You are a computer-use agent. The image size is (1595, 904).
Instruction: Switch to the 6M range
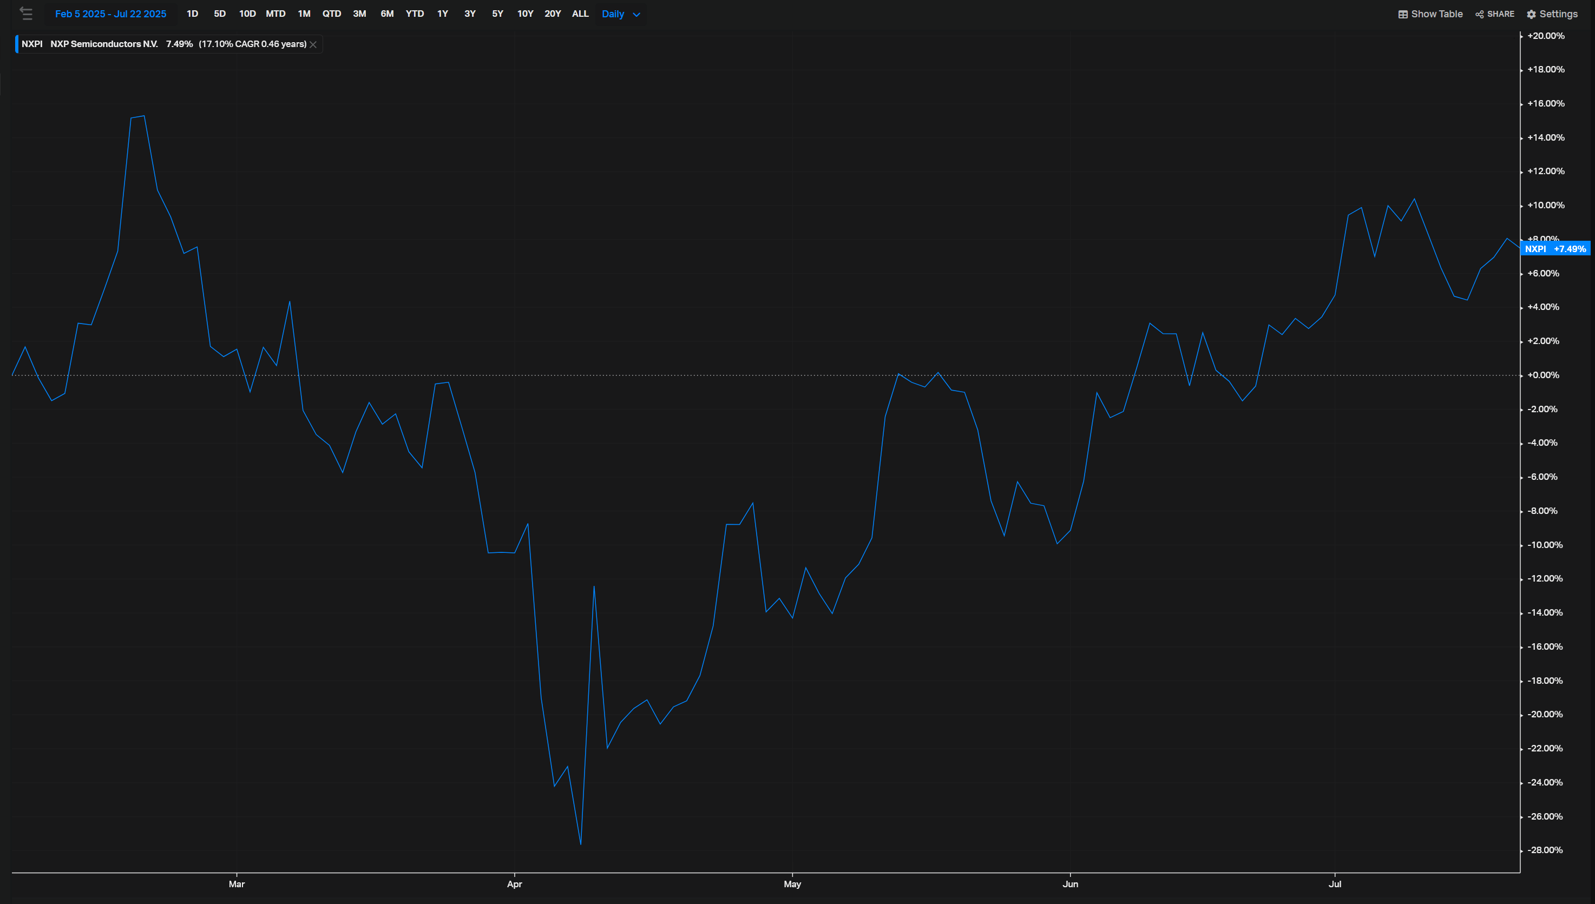(x=386, y=14)
